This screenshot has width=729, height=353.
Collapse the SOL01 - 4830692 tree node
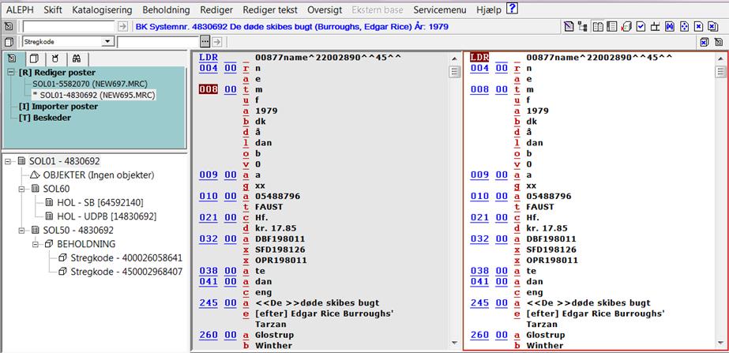click(8, 161)
